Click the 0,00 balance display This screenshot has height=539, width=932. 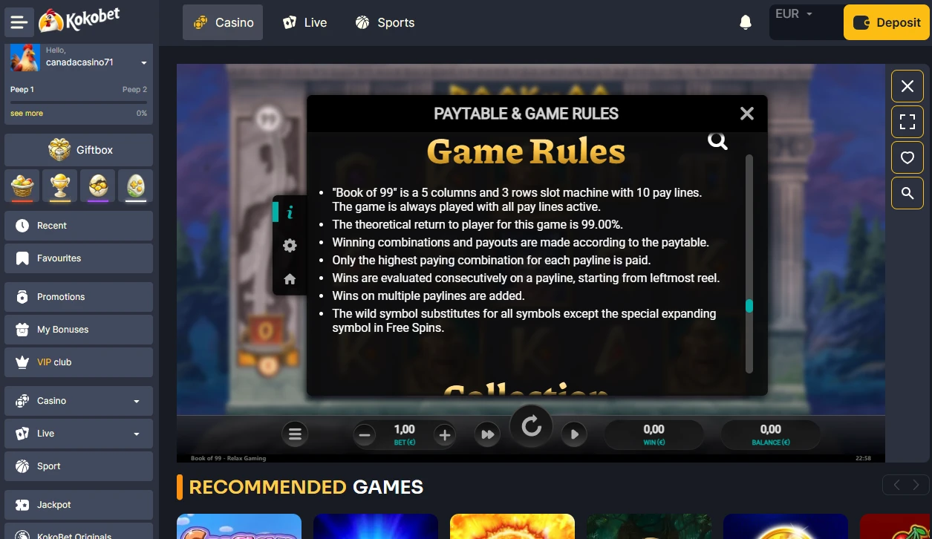point(771,434)
